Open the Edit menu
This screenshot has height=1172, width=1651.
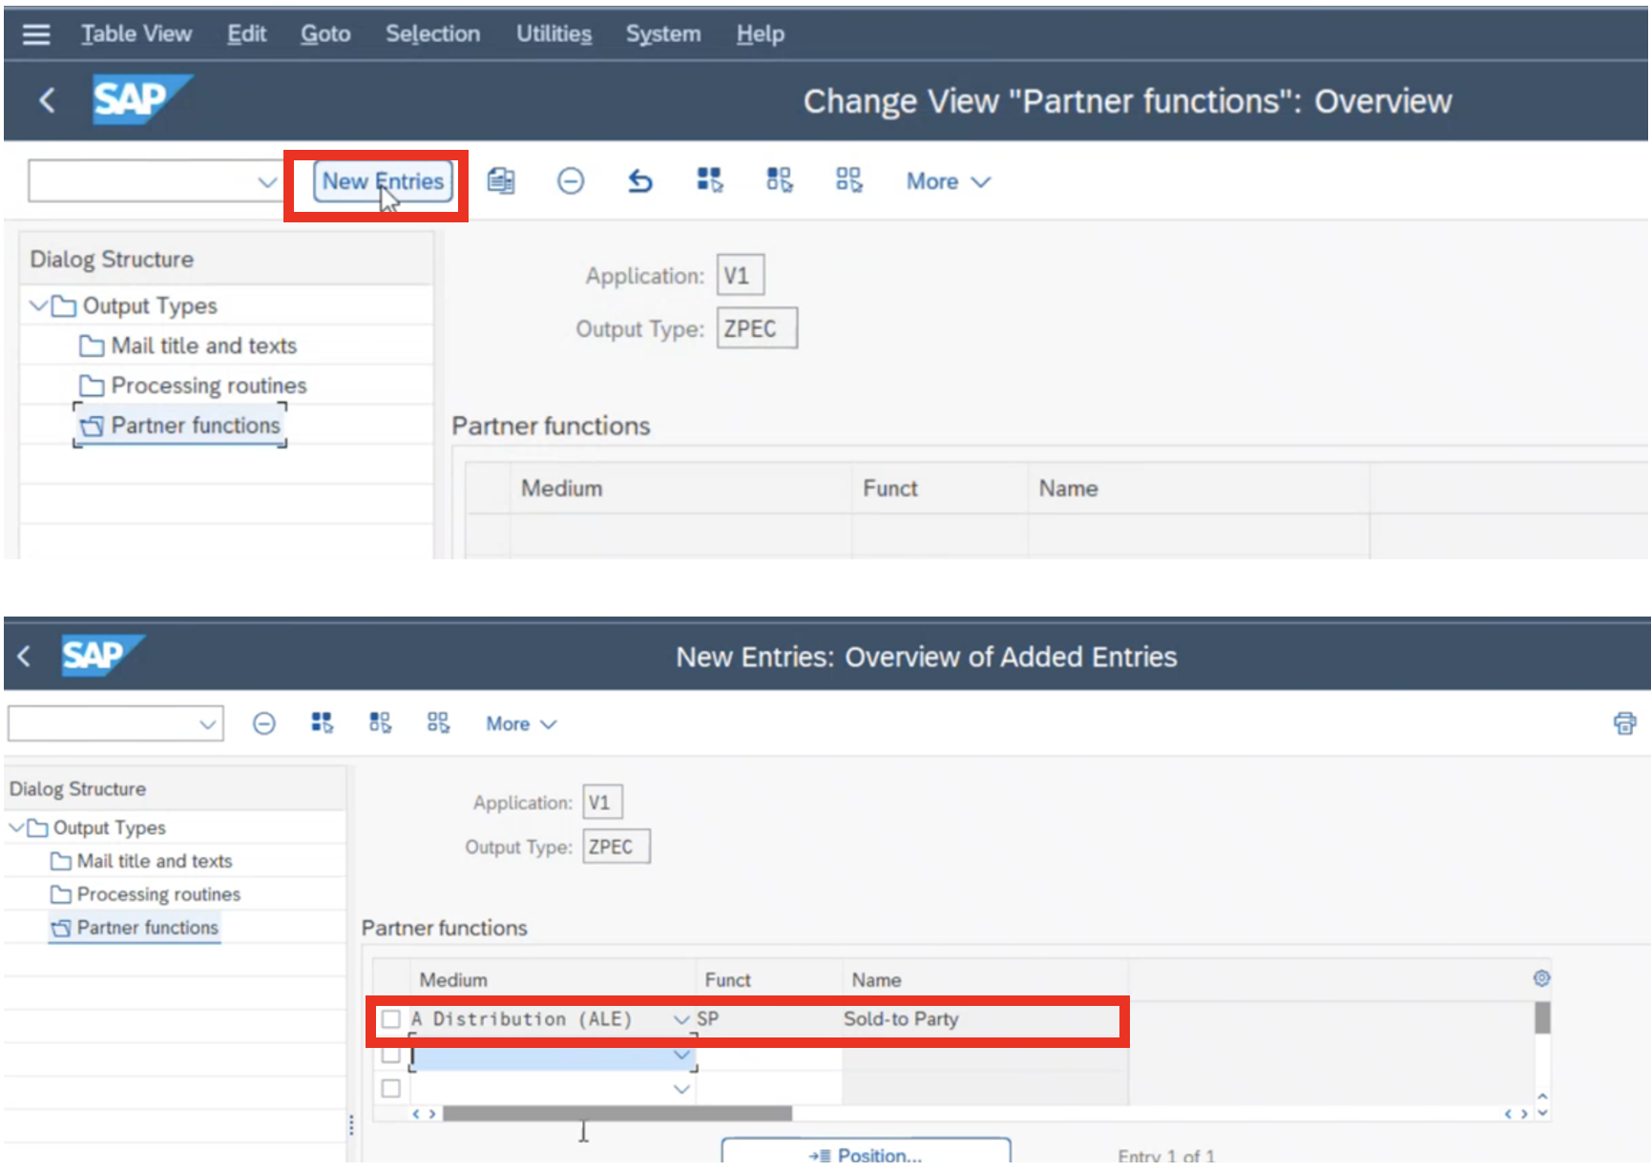point(246,34)
